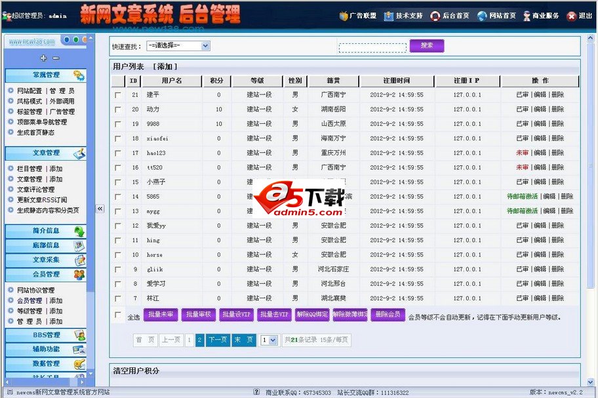Image resolution: width=598 pixels, height=398 pixels.
Task: Click the super admin user icon
Action: click(6, 16)
